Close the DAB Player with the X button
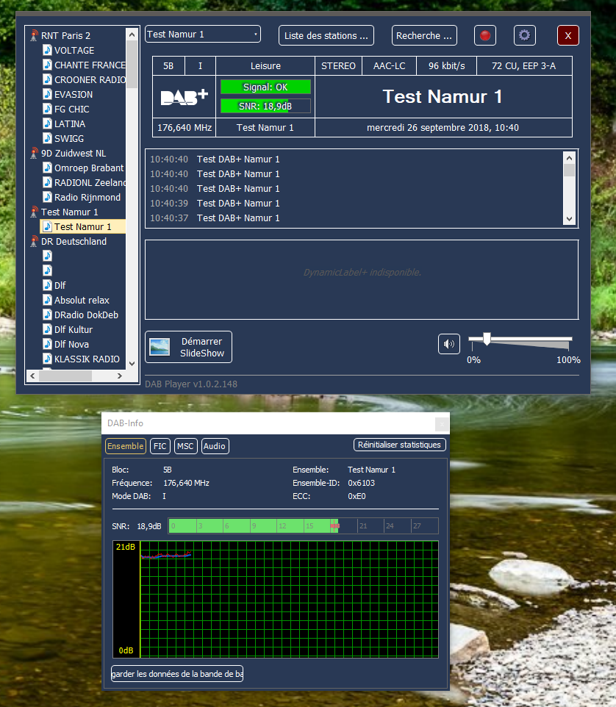This screenshot has width=616, height=707. click(x=568, y=35)
